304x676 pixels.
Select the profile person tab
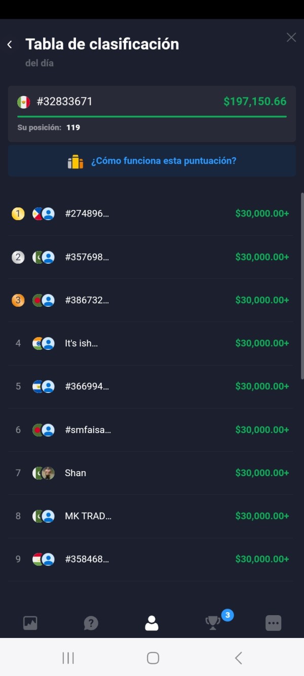pyautogui.click(x=151, y=623)
